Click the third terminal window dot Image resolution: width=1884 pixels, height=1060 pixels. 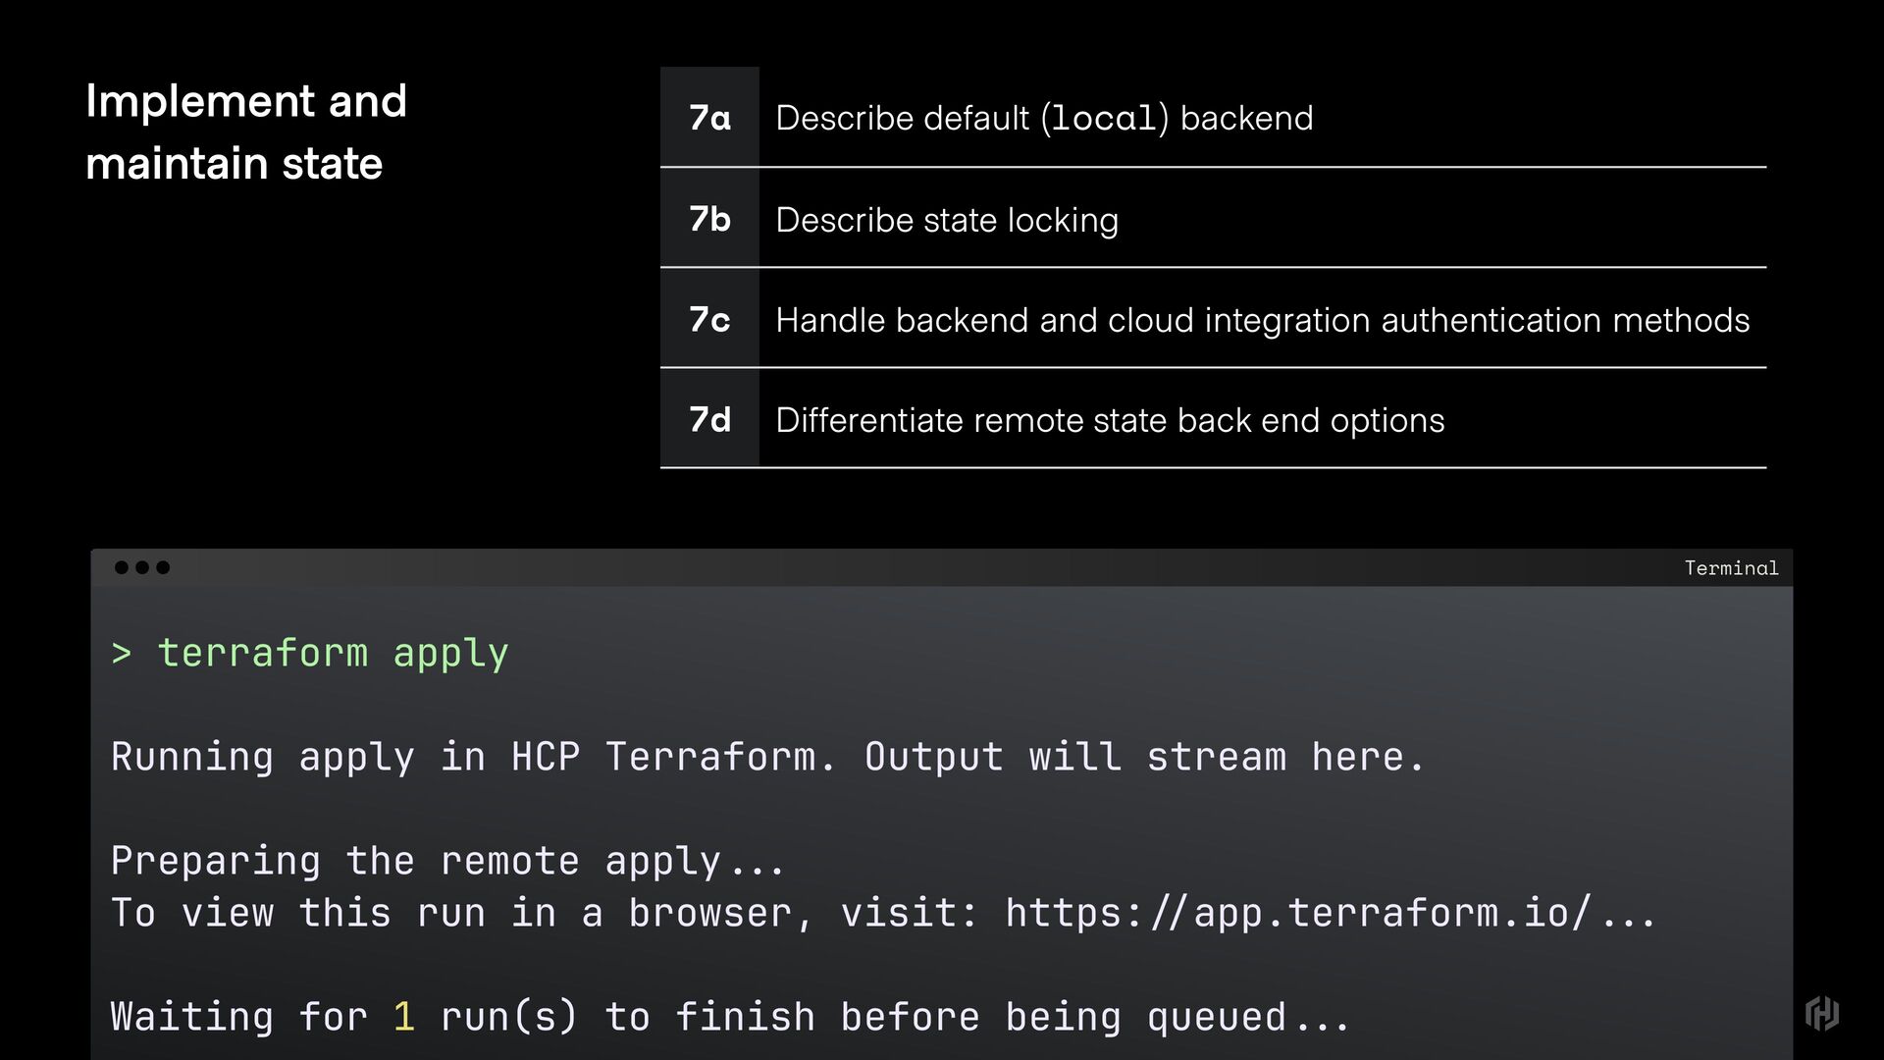click(x=163, y=567)
